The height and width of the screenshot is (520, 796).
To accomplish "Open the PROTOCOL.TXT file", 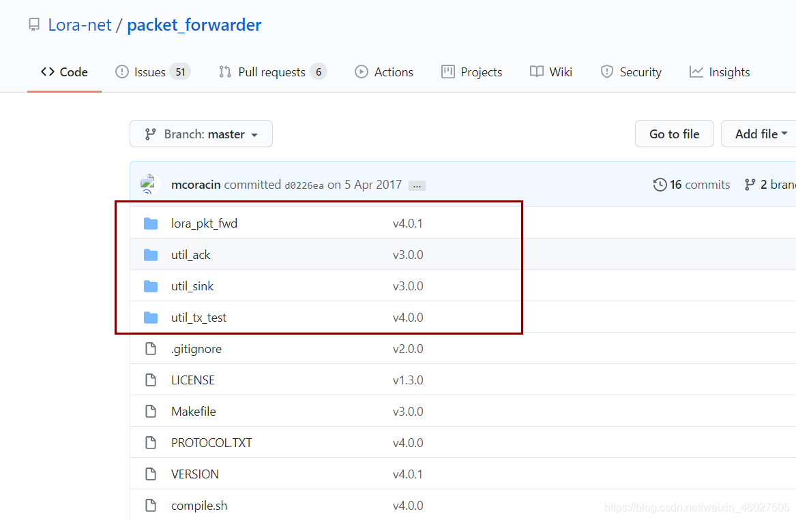I will point(211,443).
